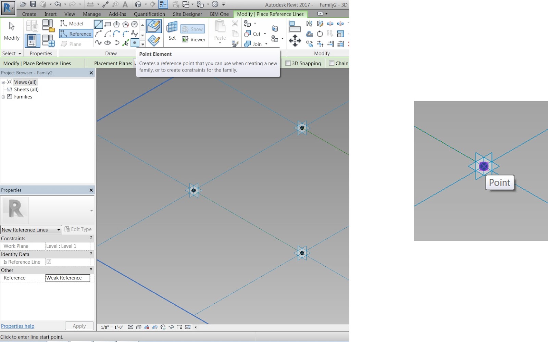Select the Circle drawing tool
This screenshot has height=342, width=548.
[x=135, y=24]
